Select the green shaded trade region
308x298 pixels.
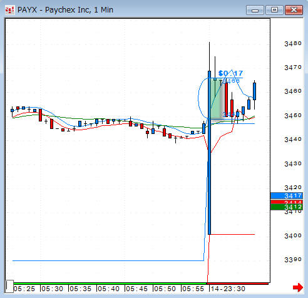pyautogui.click(x=217, y=98)
